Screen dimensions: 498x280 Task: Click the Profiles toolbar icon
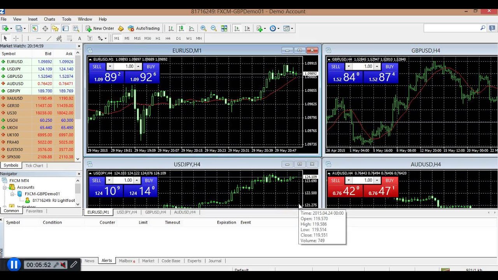click(18, 28)
